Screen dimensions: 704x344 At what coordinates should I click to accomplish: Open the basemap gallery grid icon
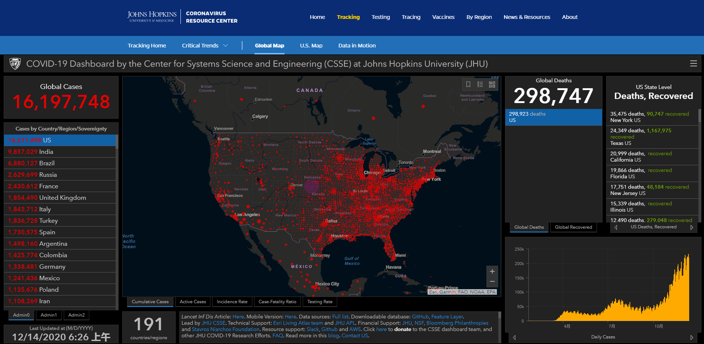point(492,85)
